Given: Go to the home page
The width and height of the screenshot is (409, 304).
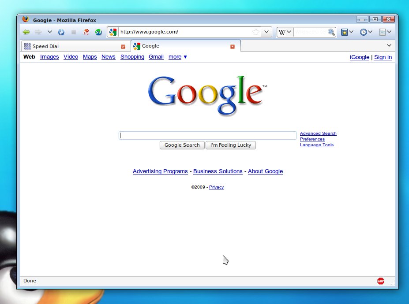Looking at the screenshot, I should pyautogui.click(x=86, y=32).
